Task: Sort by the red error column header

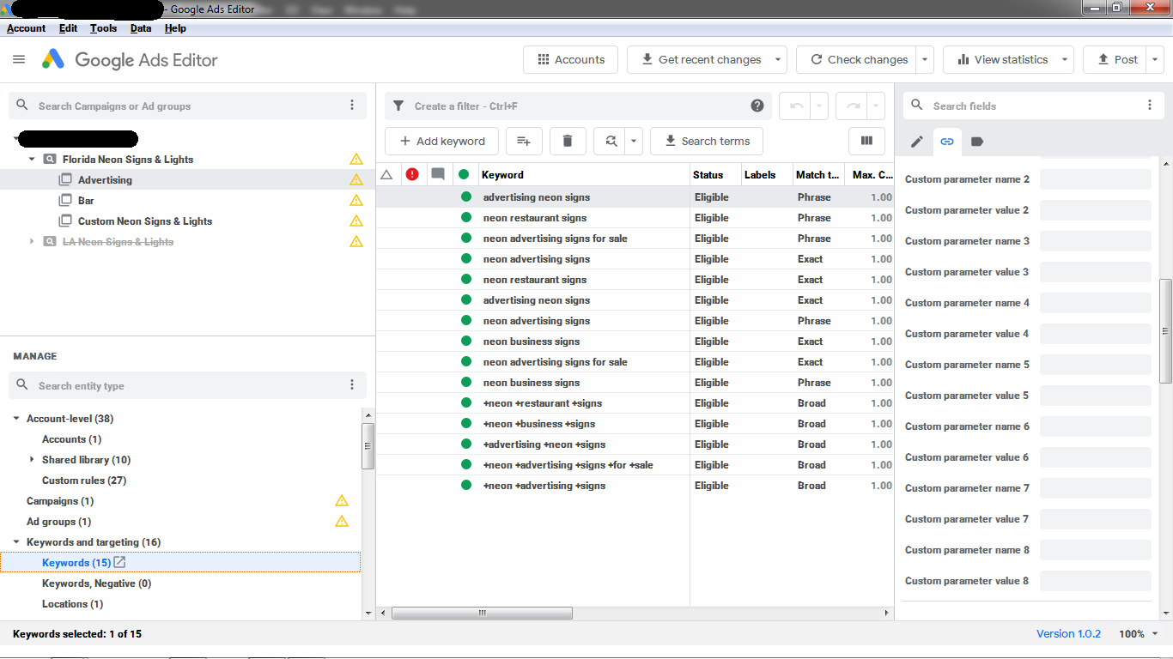Action: click(412, 174)
